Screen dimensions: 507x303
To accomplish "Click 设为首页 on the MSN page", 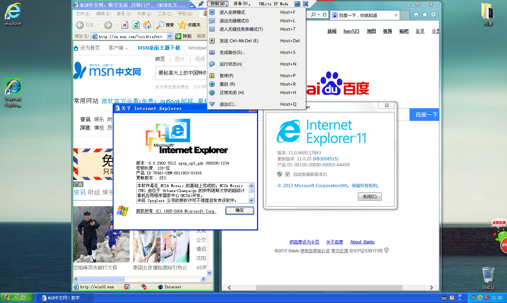I will [x=87, y=48].
